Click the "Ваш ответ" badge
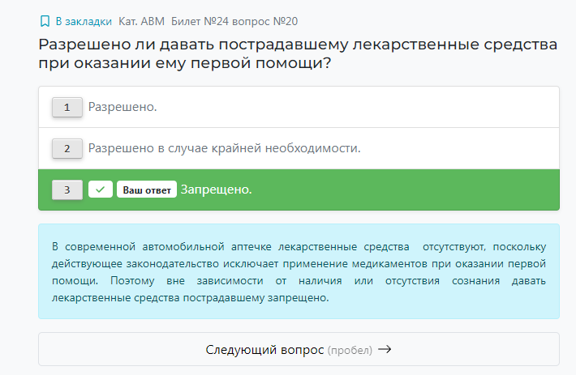The width and height of the screenshot is (576, 375). 147,190
